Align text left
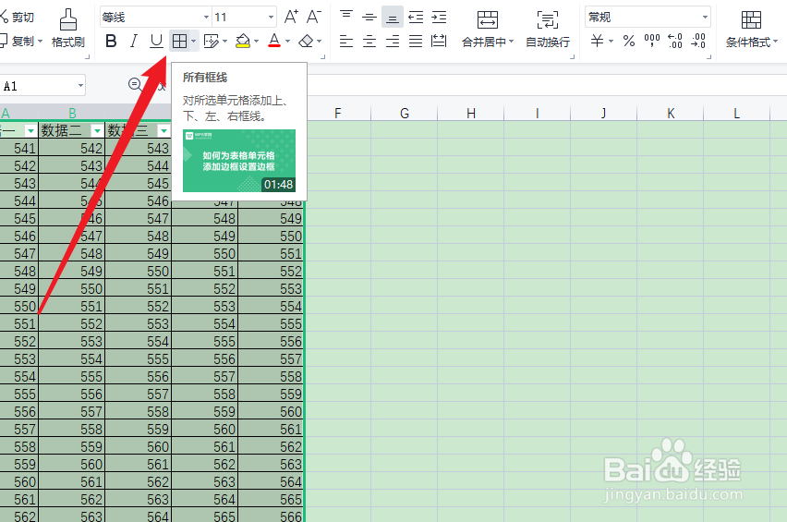 click(346, 42)
